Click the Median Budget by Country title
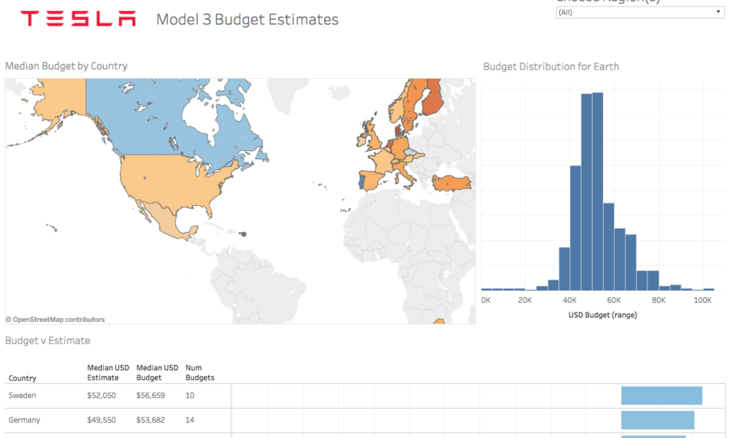The width and height of the screenshot is (730, 438). 66,66
